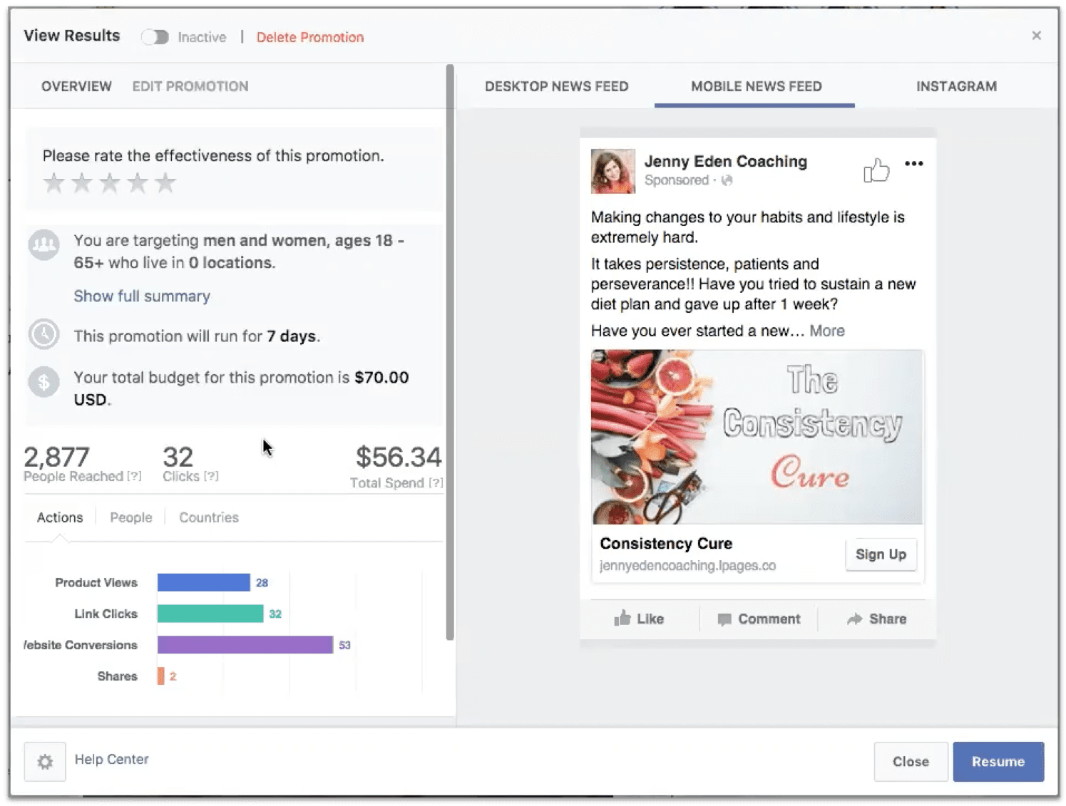
Task: Rate the promotion two stars
Action: coord(81,183)
